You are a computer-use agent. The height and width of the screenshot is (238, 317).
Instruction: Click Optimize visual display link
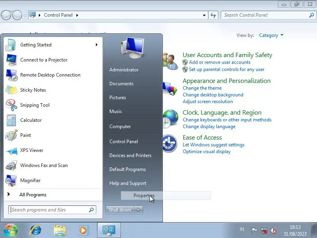(x=206, y=152)
